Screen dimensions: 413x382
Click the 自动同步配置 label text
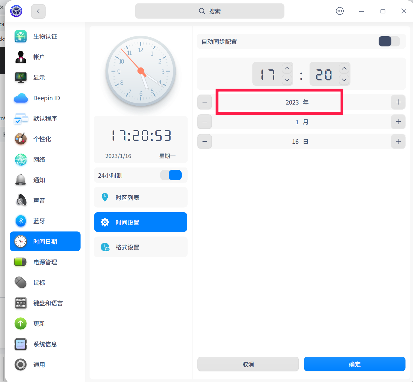click(219, 42)
